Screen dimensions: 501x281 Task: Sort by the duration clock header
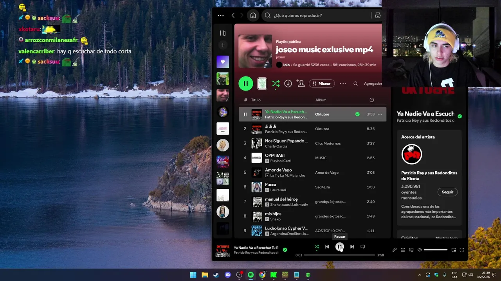[x=372, y=100]
